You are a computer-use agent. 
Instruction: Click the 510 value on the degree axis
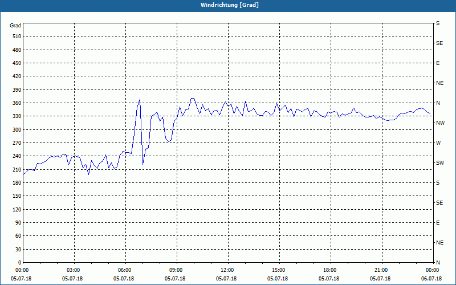point(17,36)
